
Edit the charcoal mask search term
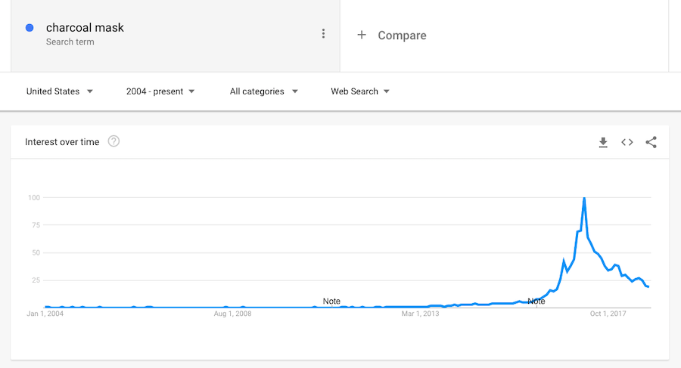coord(85,28)
